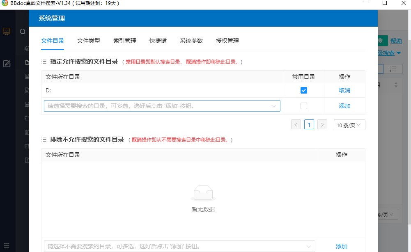411x252 pixels.
Task: Click 添加 to add allowed search directory
Action: [x=344, y=106]
